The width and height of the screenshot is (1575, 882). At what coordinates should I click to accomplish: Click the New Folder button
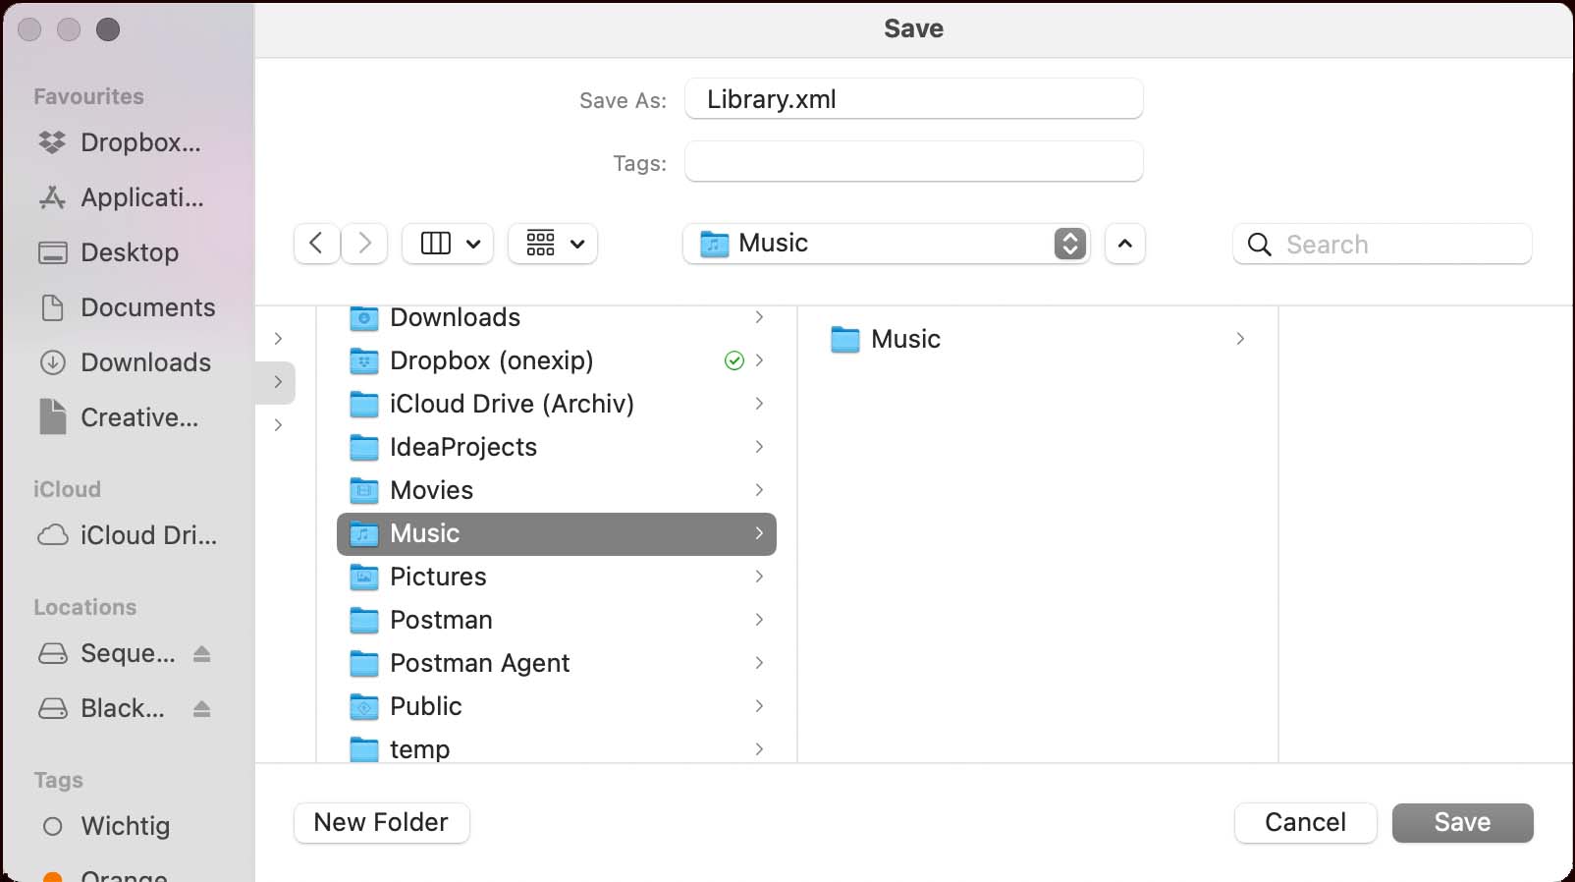(381, 823)
